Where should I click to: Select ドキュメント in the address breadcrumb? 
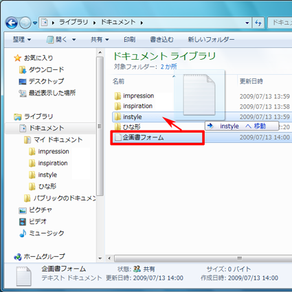(118, 22)
